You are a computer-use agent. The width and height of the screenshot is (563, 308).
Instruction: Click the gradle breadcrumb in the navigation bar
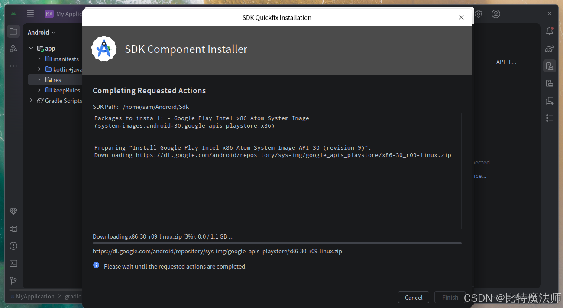(x=73, y=296)
